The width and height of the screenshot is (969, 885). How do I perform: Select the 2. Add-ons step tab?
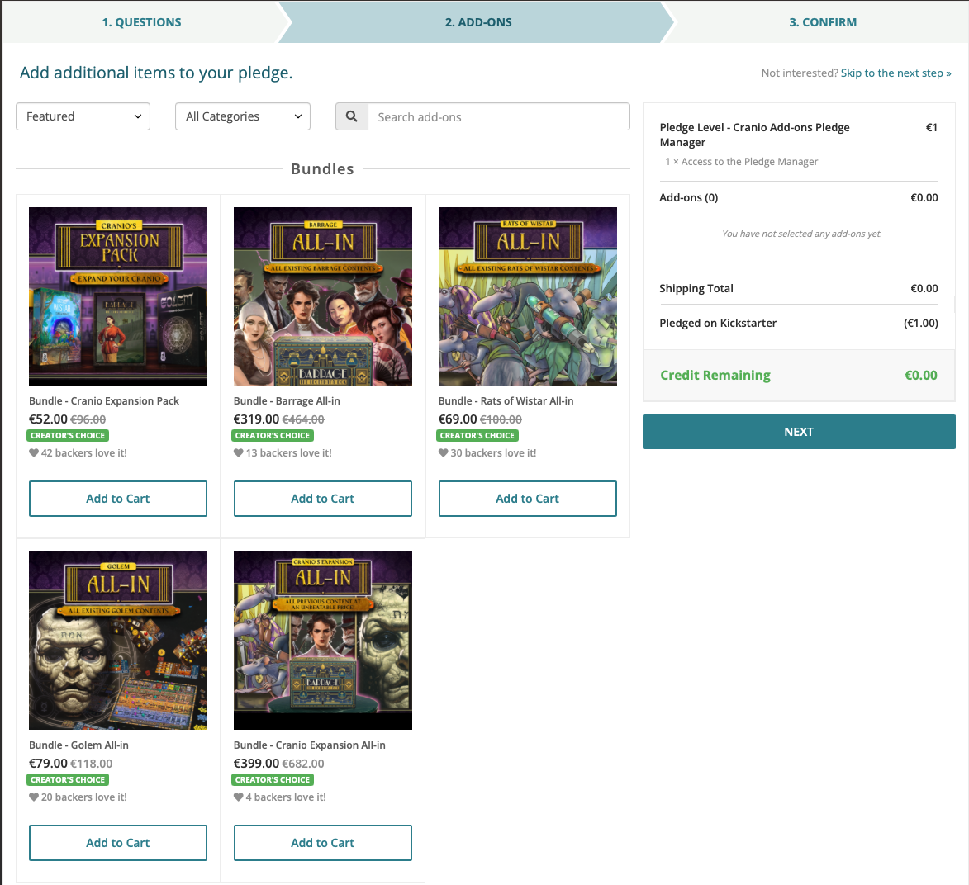[478, 22]
